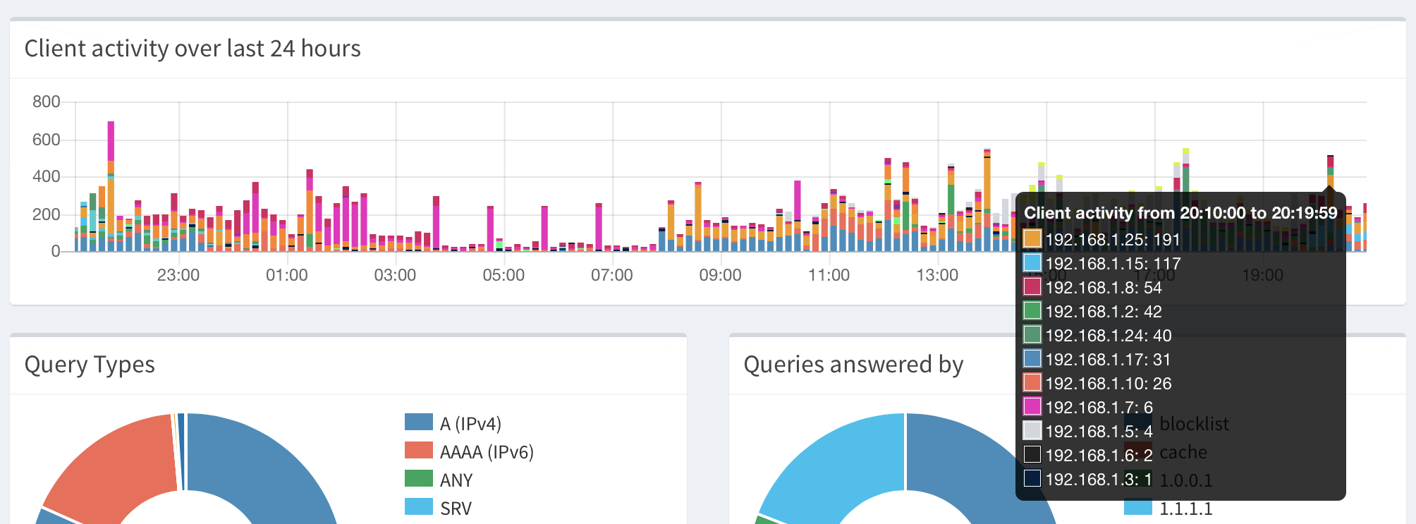The height and width of the screenshot is (524, 1416).
Task: Click the SRV legend label
Action: pyautogui.click(x=456, y=508)
